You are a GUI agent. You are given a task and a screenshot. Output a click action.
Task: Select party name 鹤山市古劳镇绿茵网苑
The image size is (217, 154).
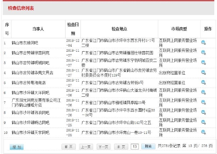(31, 53)
